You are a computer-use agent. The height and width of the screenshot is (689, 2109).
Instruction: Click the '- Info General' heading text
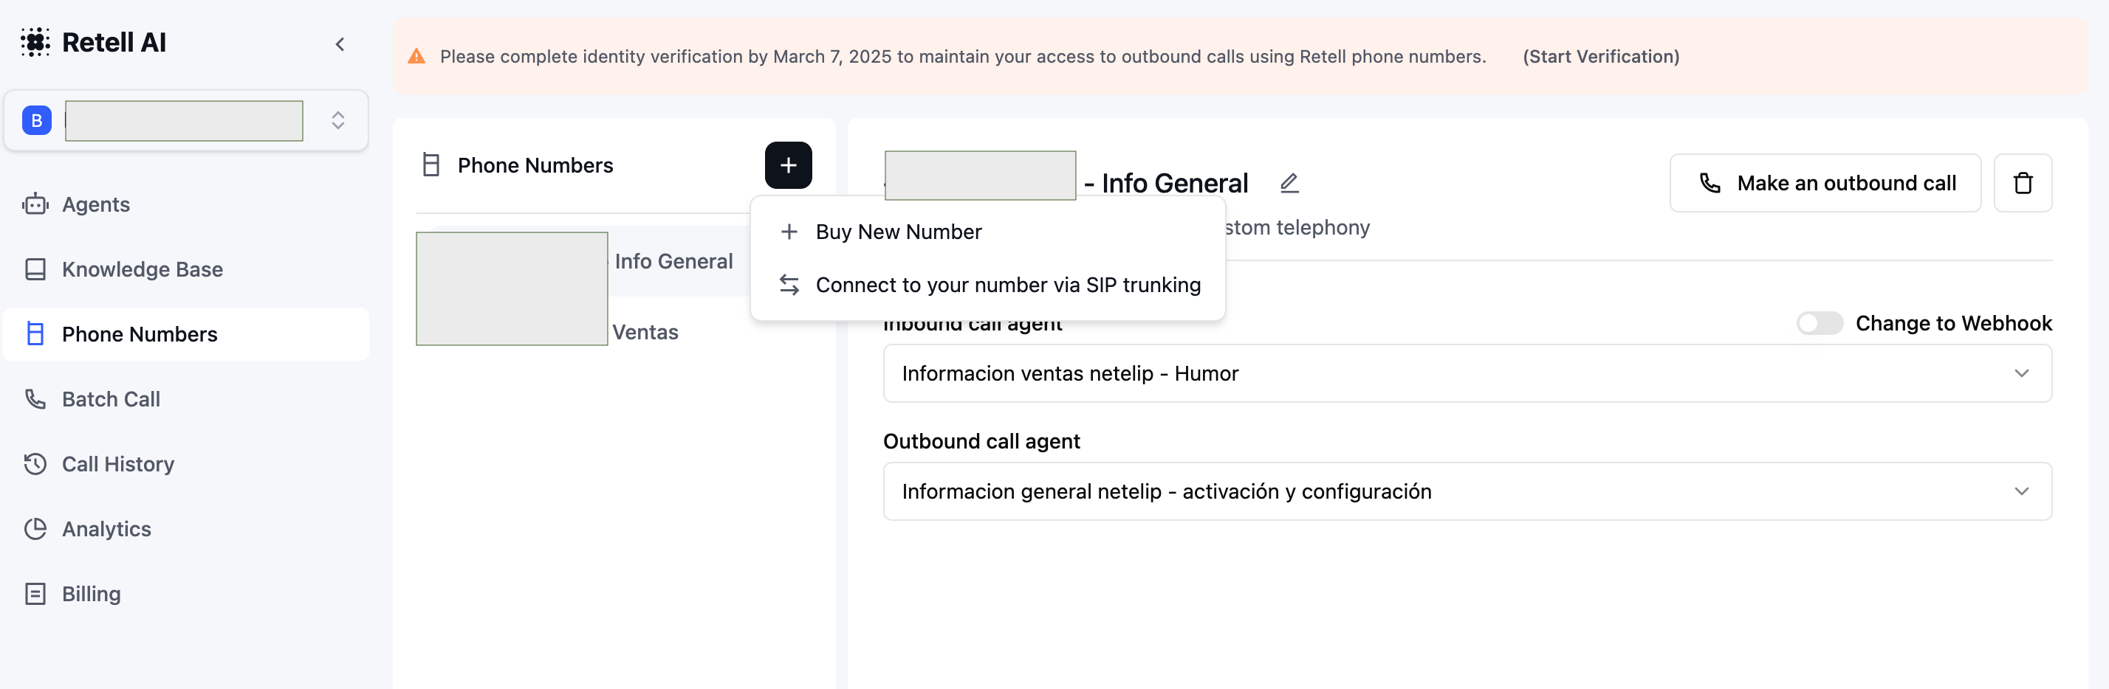[x=1166, y=183]
